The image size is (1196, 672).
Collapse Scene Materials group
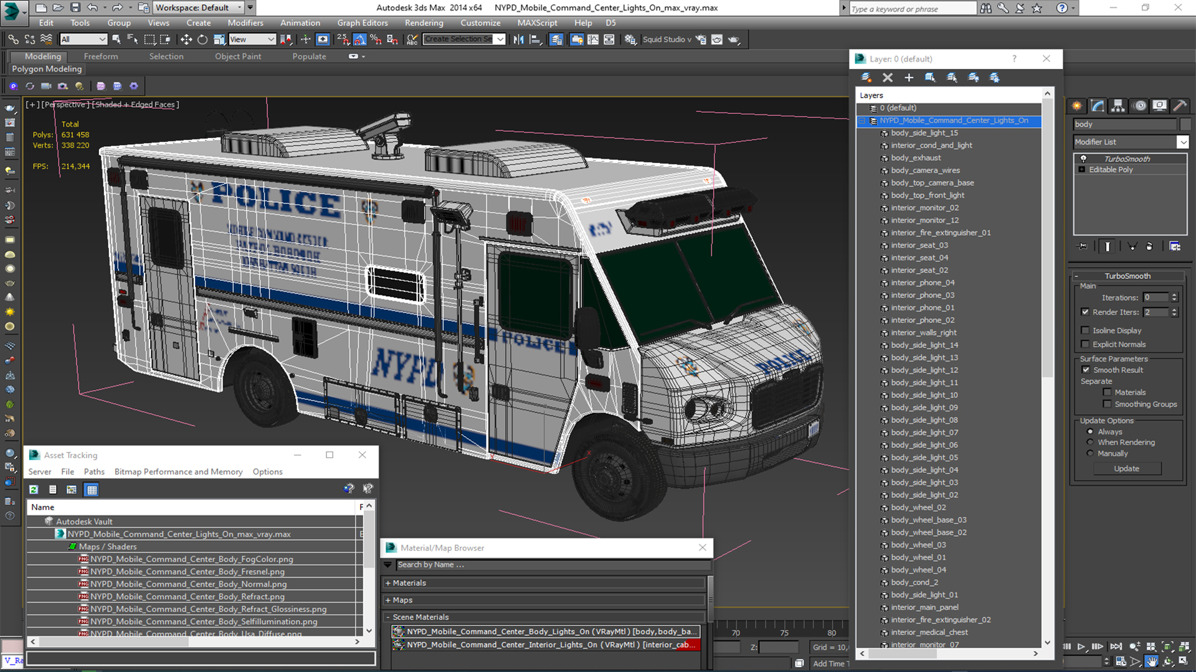pyautogui.click(x=388, y=617)
